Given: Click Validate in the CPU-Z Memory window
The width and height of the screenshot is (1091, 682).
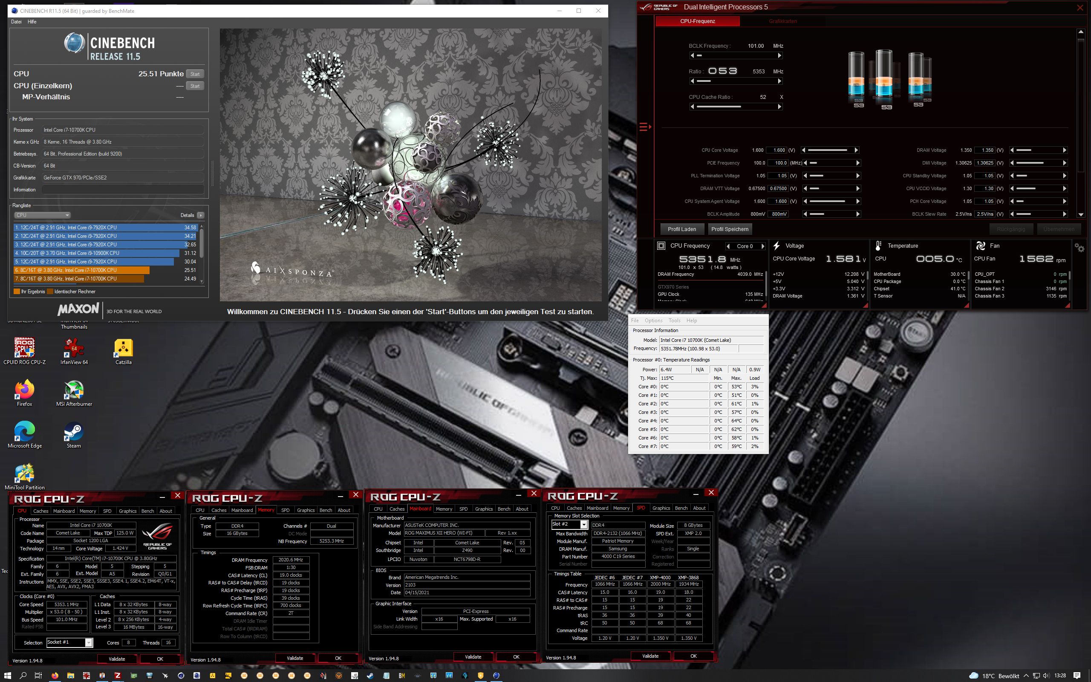Looking at the screenshot, I should click(x=295, y=658).
